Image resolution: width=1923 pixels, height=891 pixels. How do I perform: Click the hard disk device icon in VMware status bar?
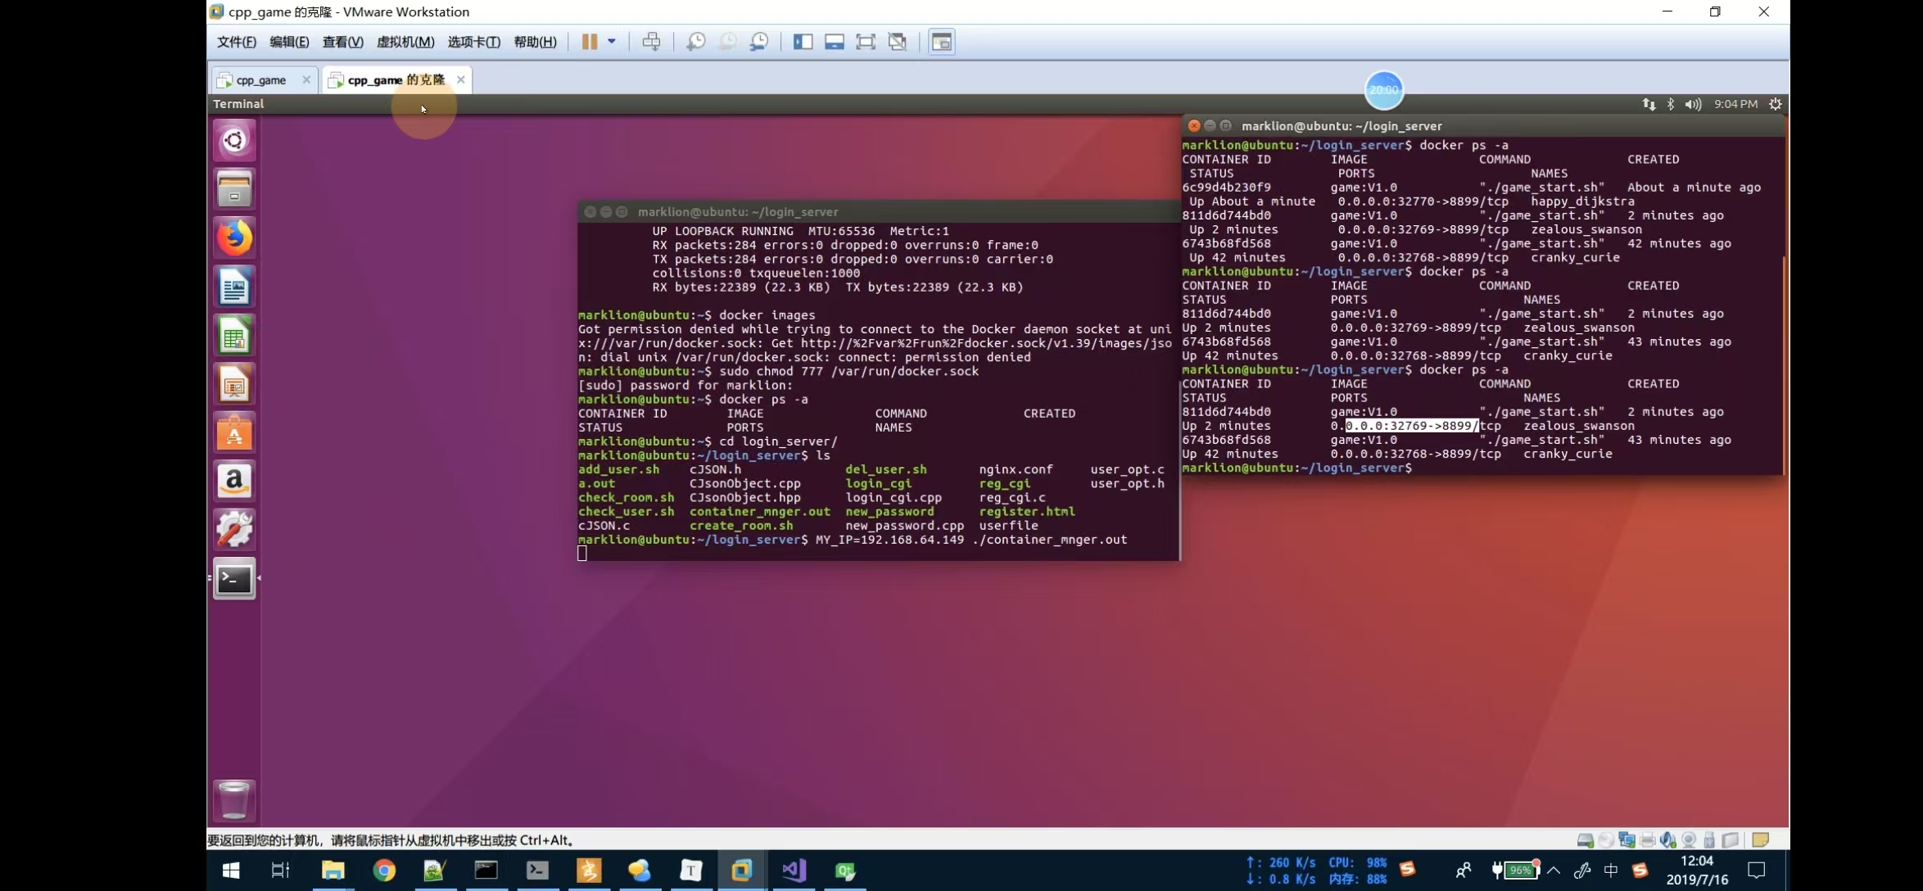(x=1586, y=840)
